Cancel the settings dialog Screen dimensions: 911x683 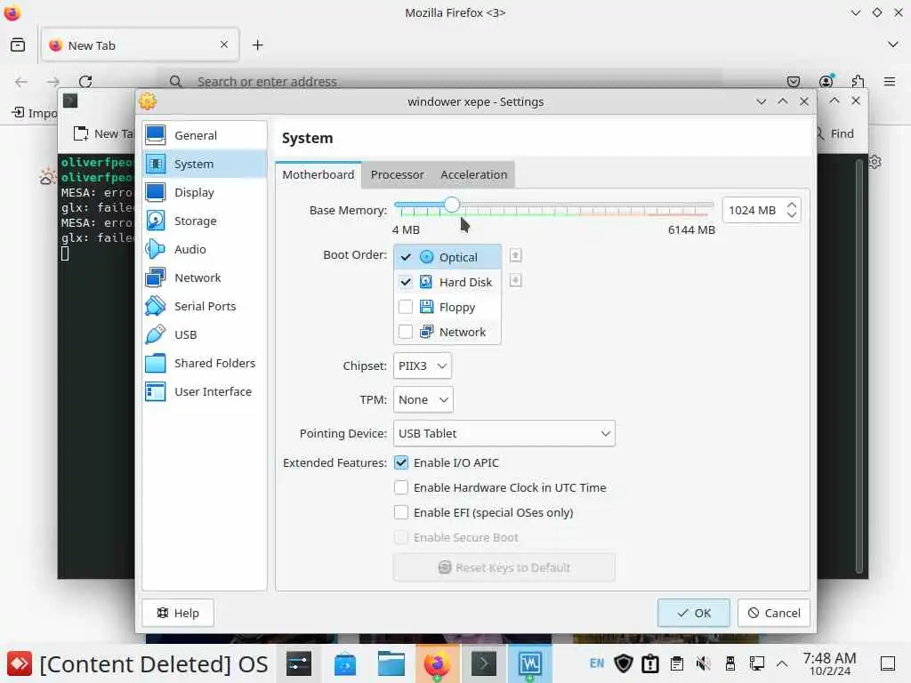click(x=773, y=613)
